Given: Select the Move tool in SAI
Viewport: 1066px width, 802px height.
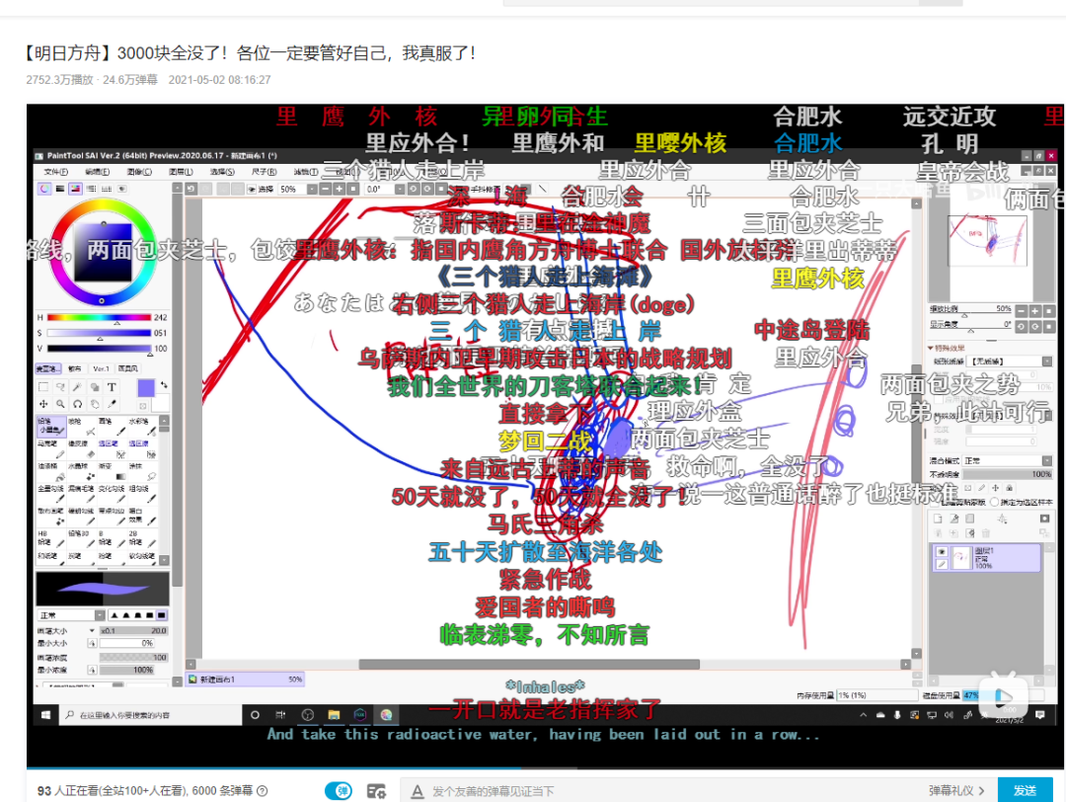Looking at the screenshot, I should (43, 404).
